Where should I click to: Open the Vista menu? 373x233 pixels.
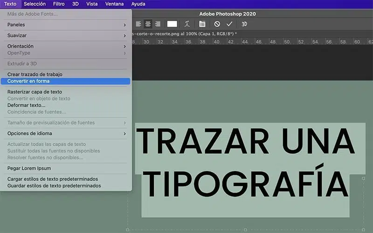coord(92,4)
